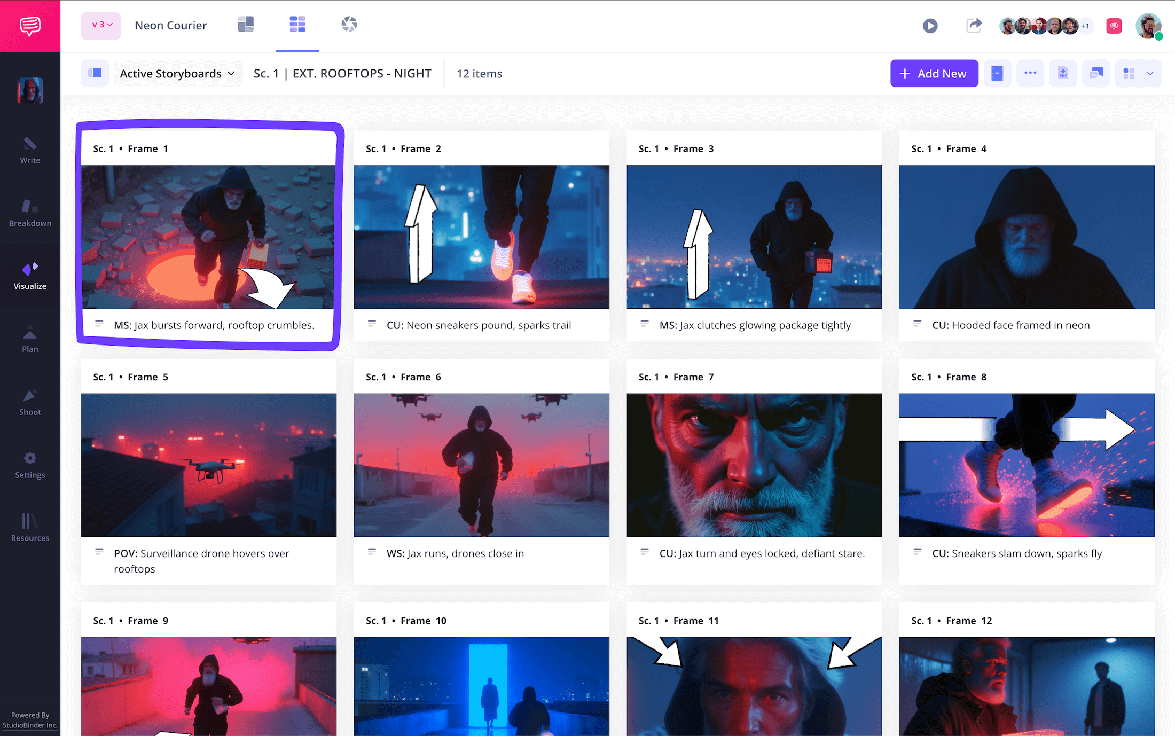Open the Plan section in the sidebar
This screenshot has height=736, width=1175.
(x=30, y=339)
